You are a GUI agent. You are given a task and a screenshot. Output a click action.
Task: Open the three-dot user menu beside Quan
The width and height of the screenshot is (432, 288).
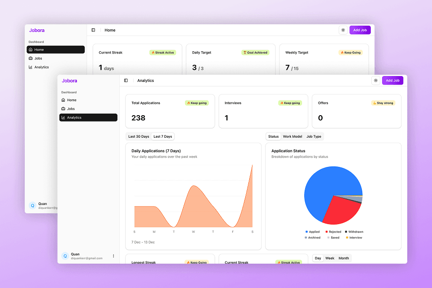tap(113, 256)
